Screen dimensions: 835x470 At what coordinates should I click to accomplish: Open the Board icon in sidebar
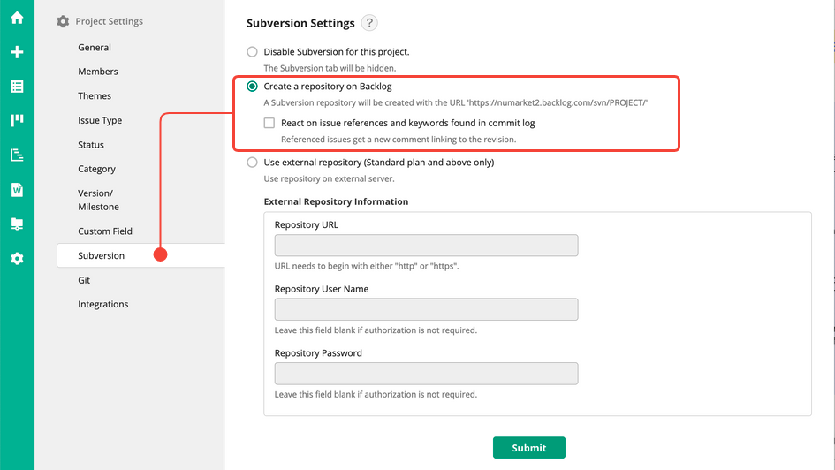coord(17,121)
